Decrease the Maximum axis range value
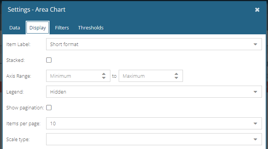Screen dimensions: 268x149 point(177,78)
